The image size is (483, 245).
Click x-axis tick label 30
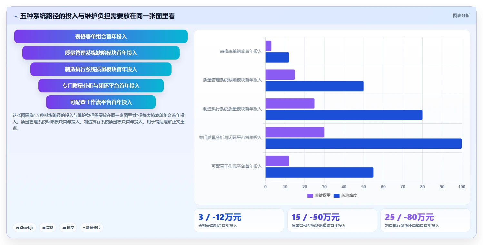324,187
